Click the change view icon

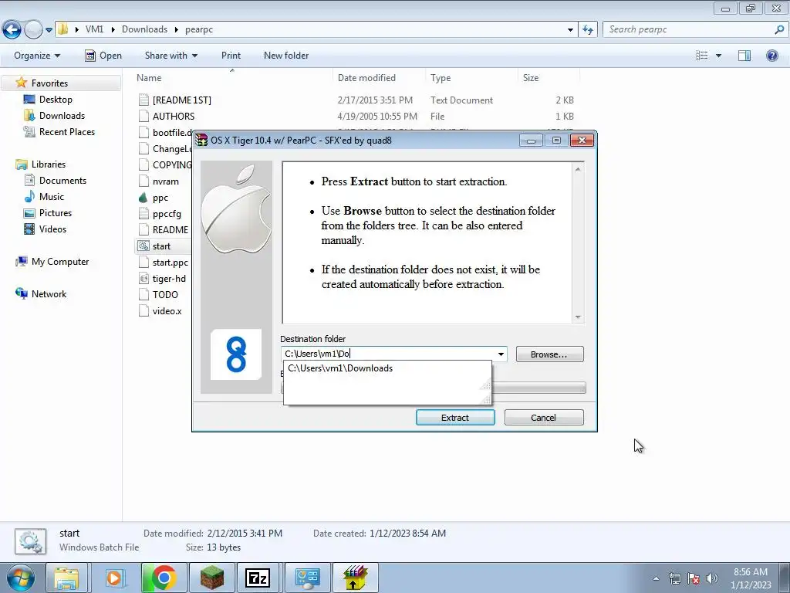pyautogui.click(x=701, y=56)
